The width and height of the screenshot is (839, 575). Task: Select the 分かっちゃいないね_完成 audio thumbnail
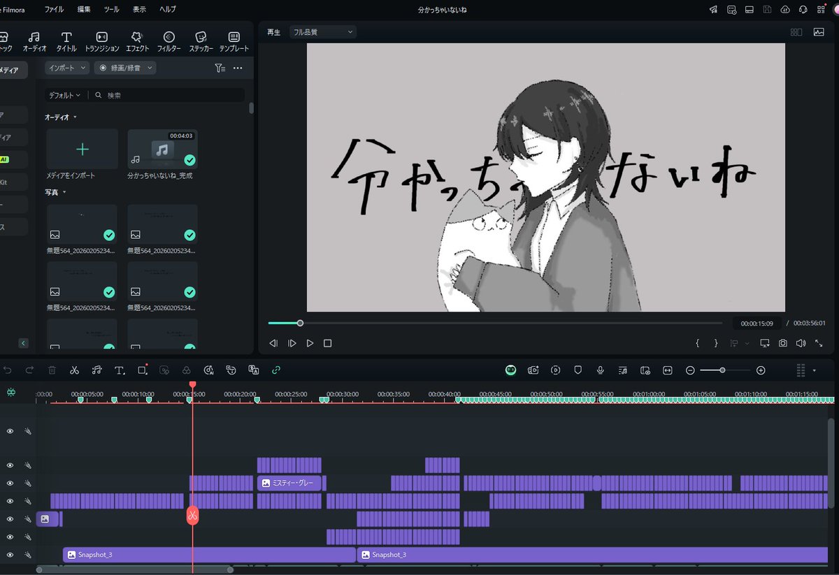(162, 149)
